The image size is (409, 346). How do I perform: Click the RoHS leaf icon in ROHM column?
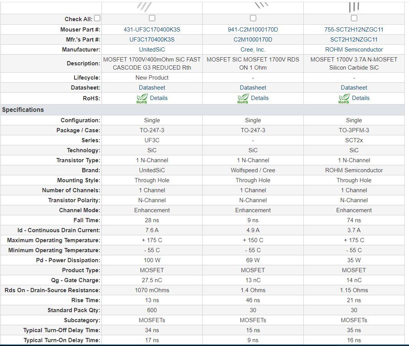point(344,99)
